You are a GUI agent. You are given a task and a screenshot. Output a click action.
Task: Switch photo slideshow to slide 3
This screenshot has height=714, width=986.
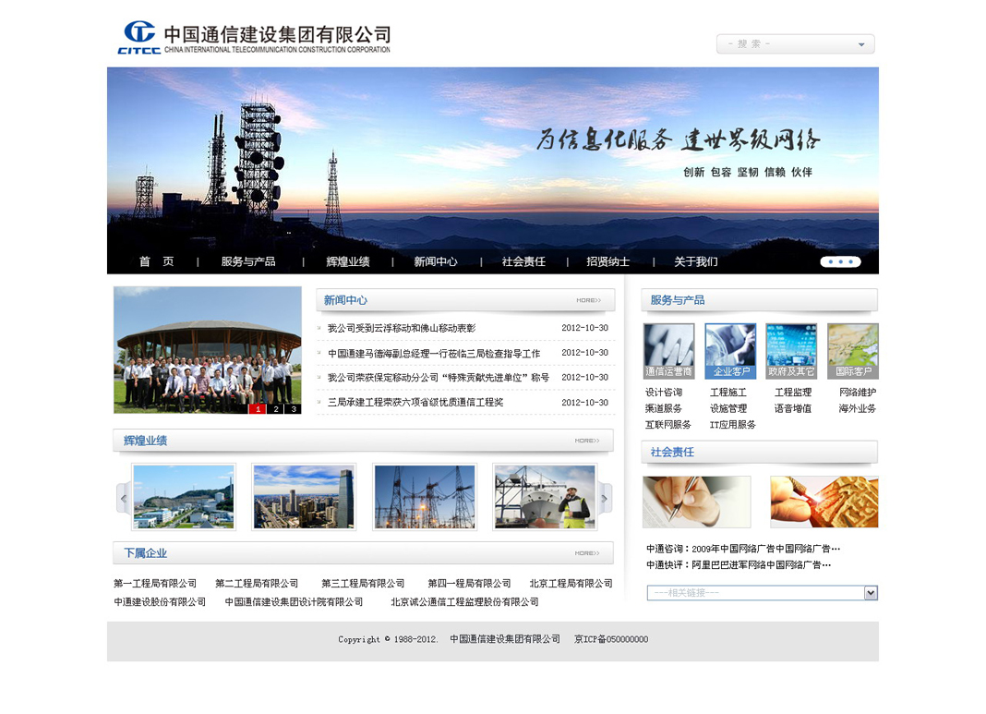(293, 409)
